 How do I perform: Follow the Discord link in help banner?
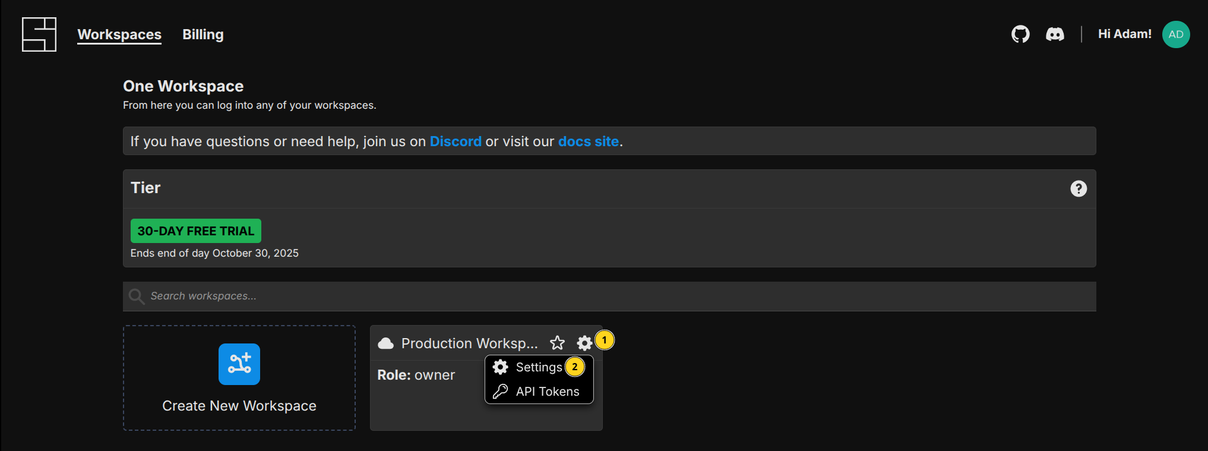point(455,141)
